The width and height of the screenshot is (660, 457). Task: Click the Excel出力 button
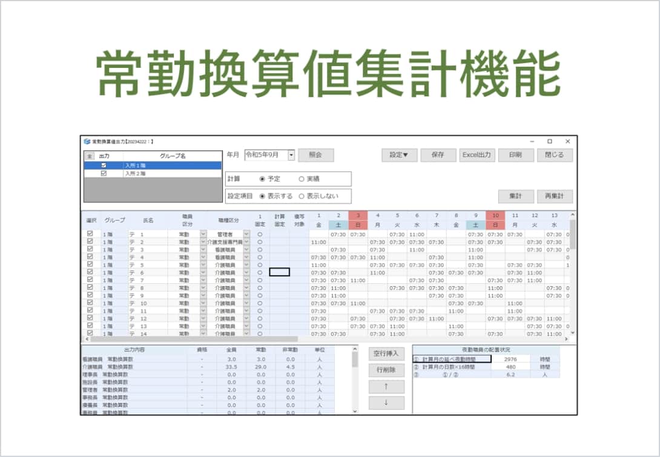tap(477, 155)
